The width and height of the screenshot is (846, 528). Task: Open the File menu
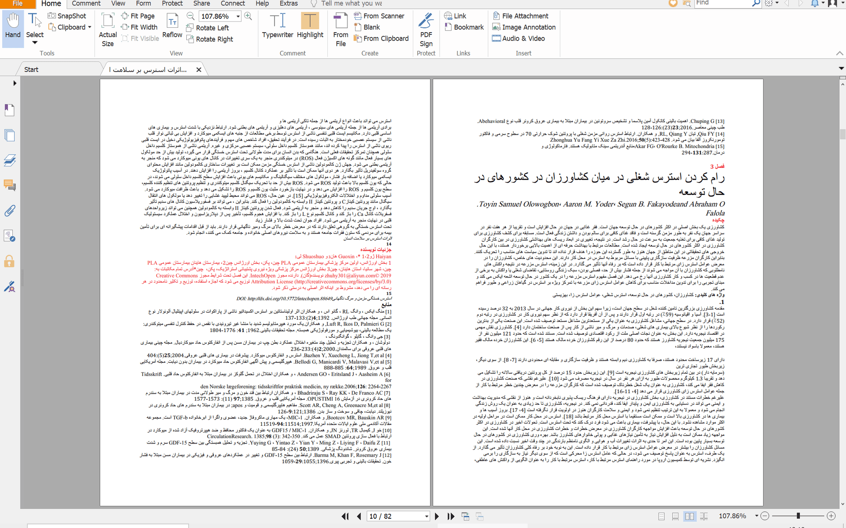(18, 4)
